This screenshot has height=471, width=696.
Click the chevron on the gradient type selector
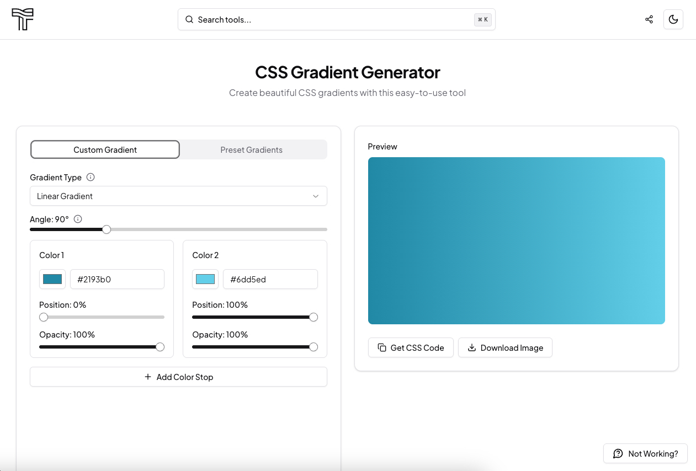tap(316, 196)
